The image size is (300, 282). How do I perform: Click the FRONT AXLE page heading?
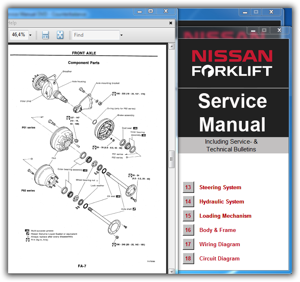(x=84, y=53)
